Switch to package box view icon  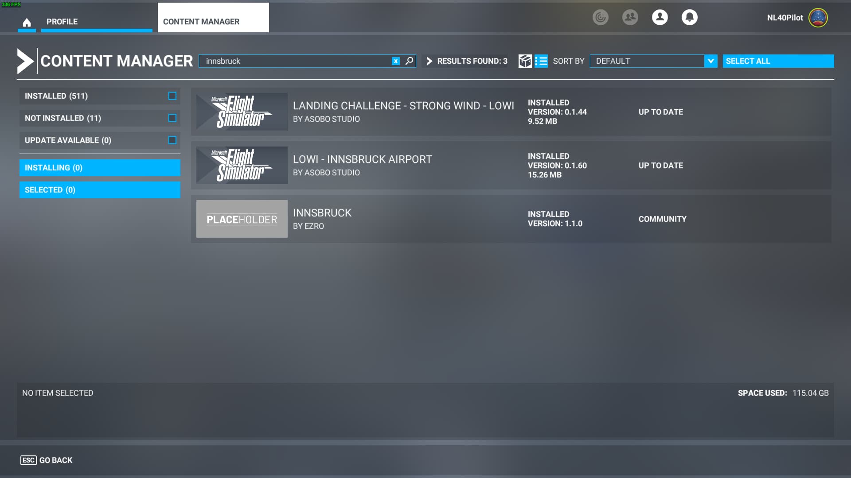pyautogui.click(x=525, y=61)
